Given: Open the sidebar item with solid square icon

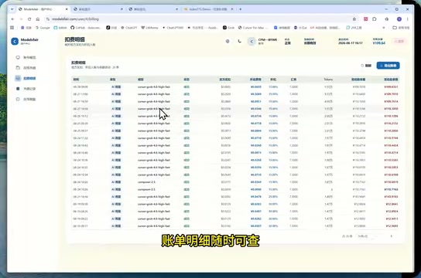Looking at the screenshot, I should 26,89.
